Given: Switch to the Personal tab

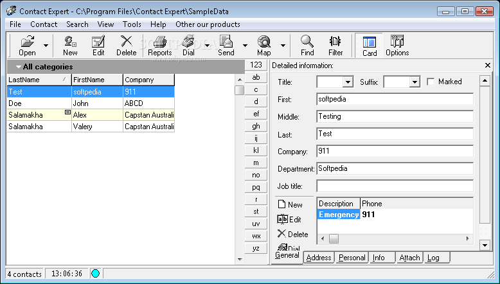Looking at the screenshot, I should pyautogui.click(x=352, y=258).
